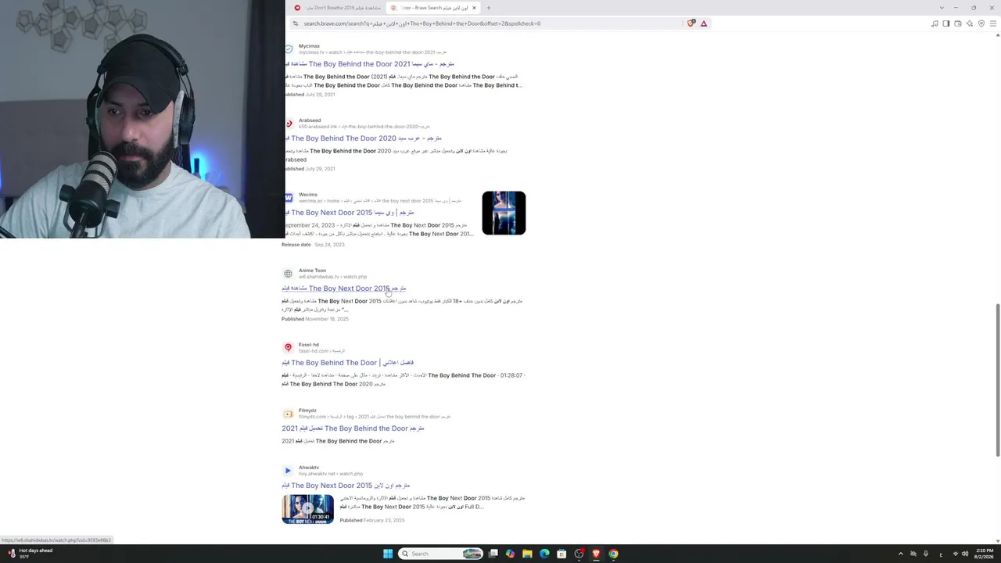This screenshot has width=1001, height=563.
Task: Open Filmydz result The Boy Behind the Door 2021
Action: tap(353, 429)
